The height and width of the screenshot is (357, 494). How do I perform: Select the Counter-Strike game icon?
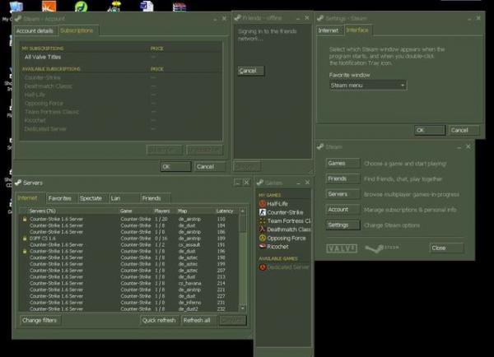click(263, 212)
